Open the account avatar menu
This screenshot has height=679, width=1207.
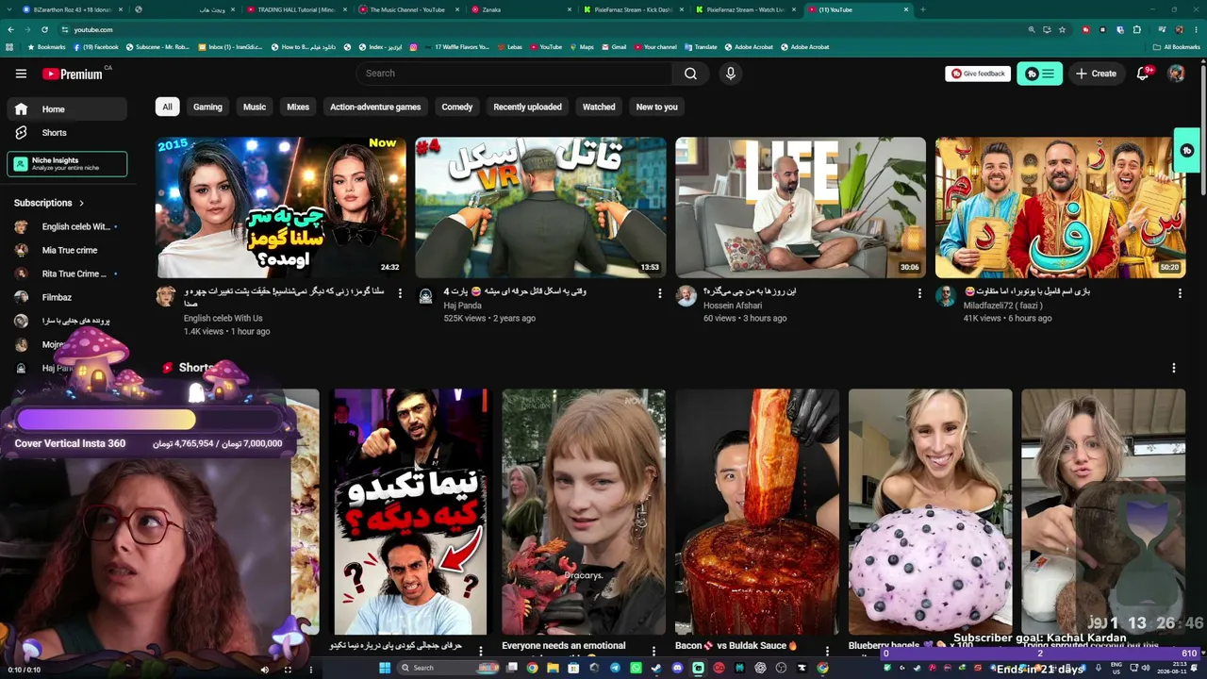coord(1176,74)
